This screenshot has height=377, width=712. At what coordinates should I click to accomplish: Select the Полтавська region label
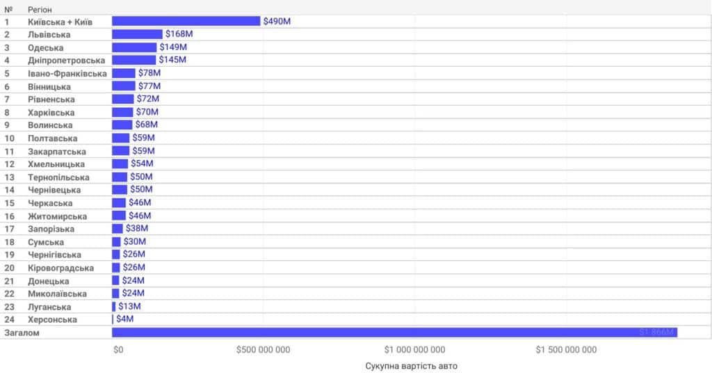[x=53, y=138]
